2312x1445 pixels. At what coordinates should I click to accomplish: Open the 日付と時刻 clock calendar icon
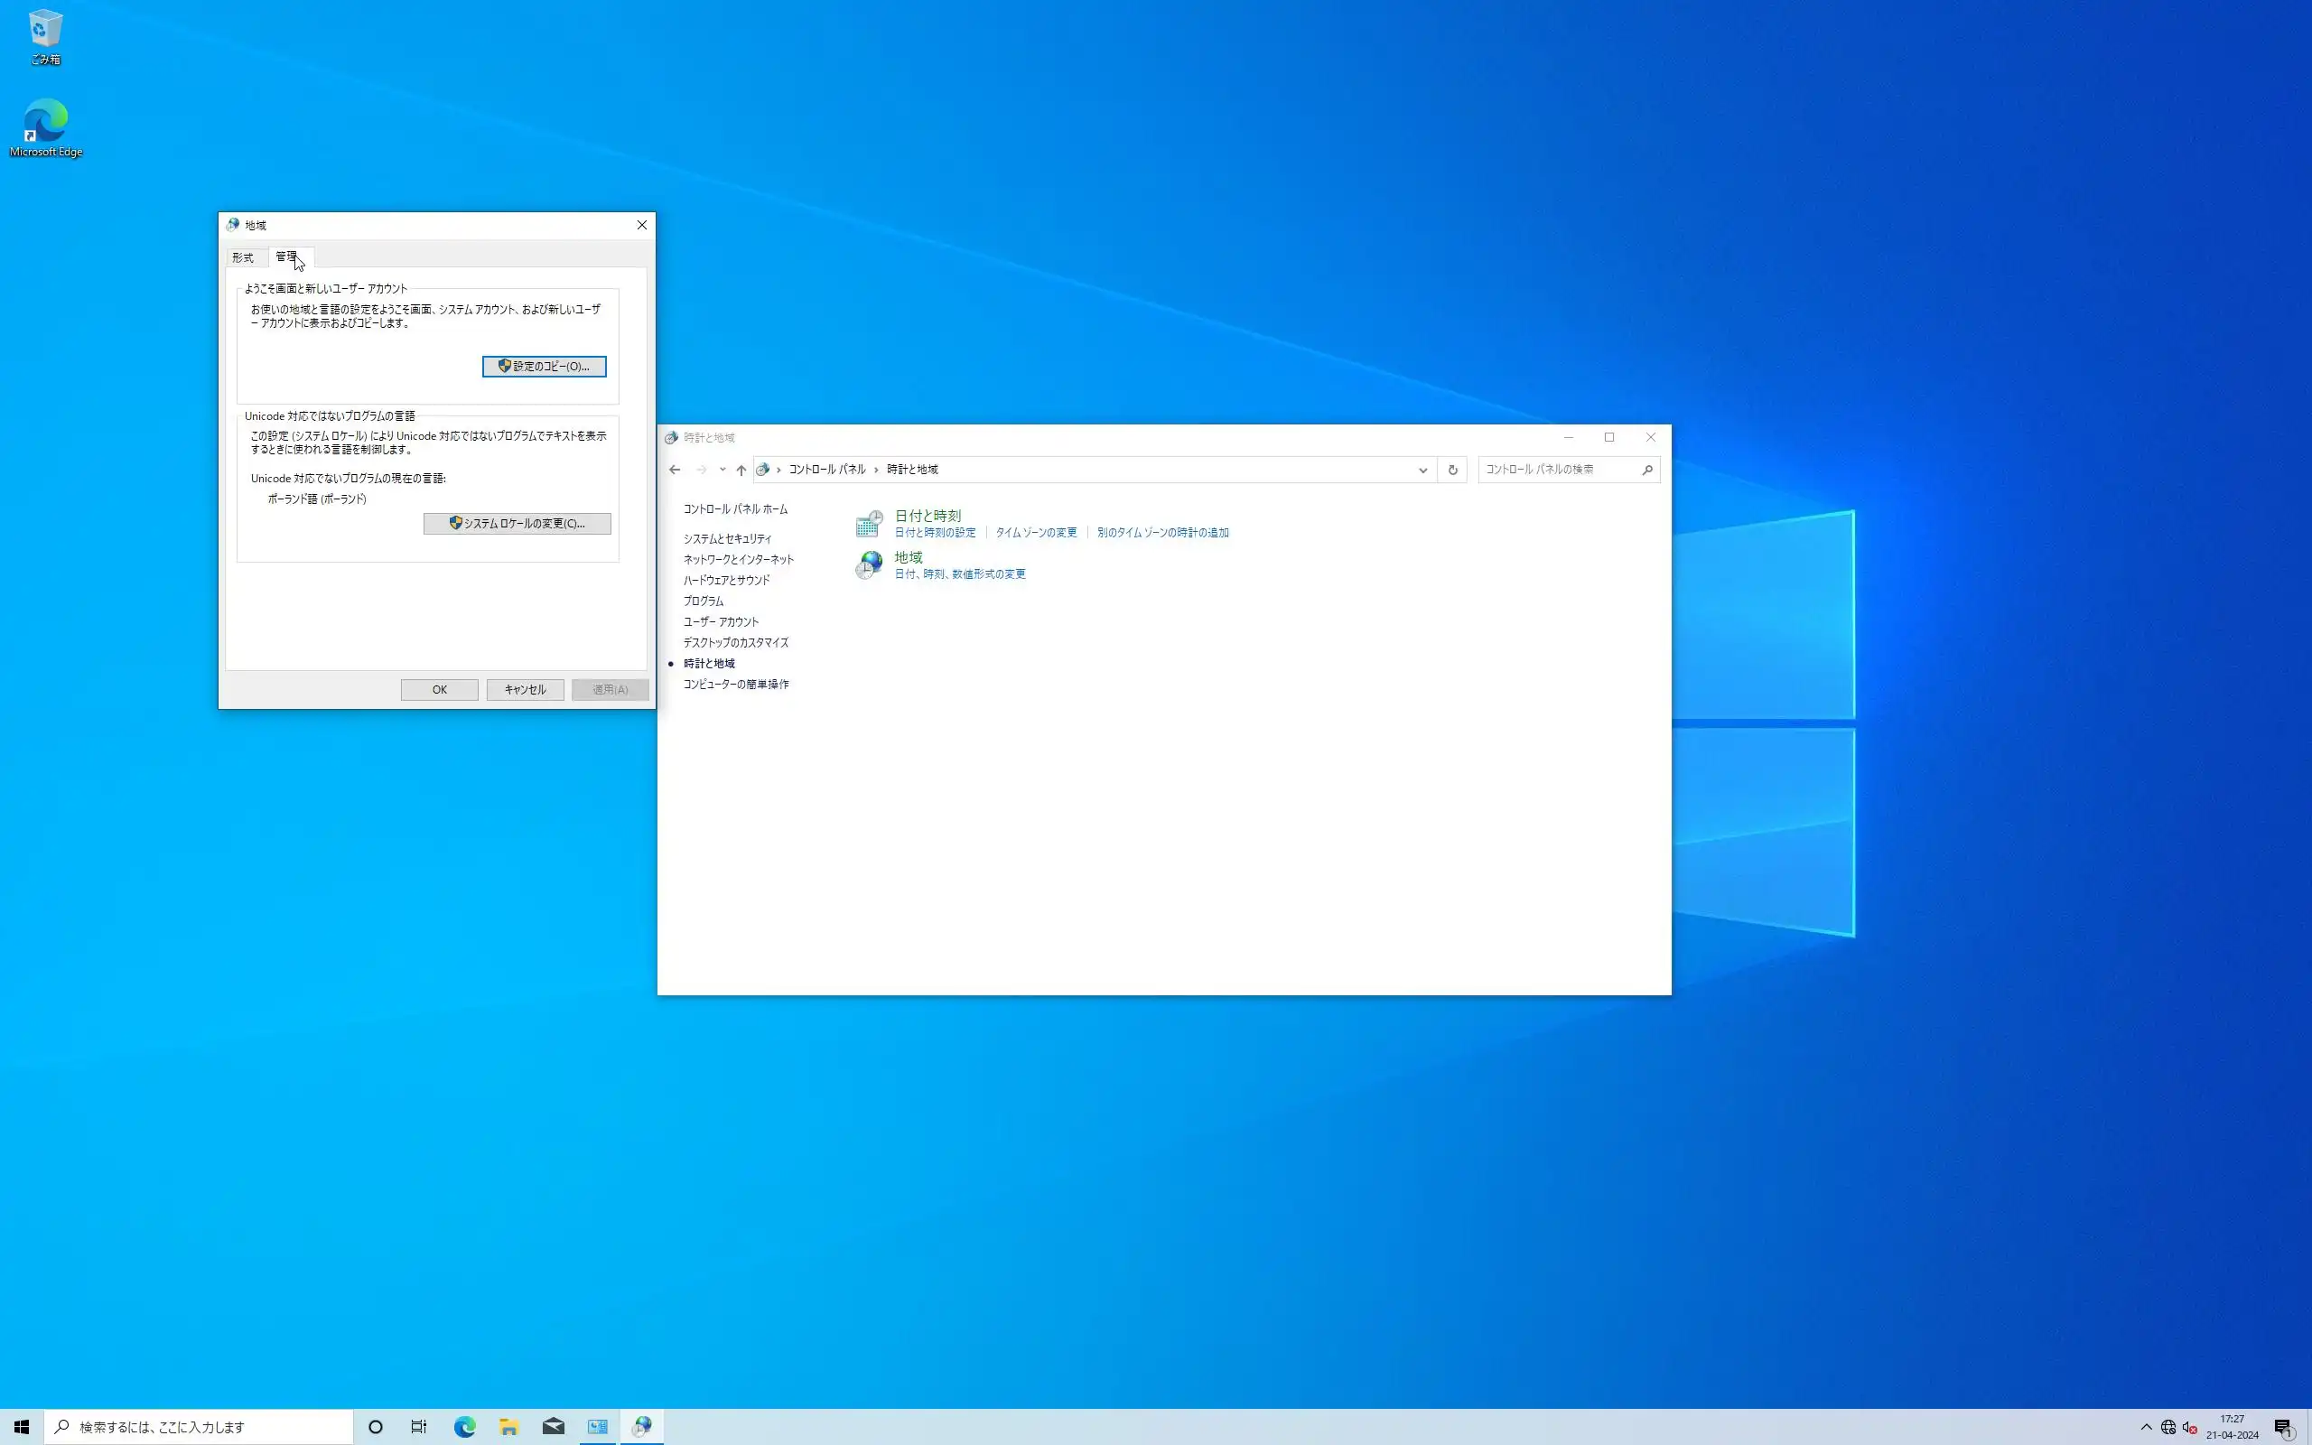(x=869, y=523)
